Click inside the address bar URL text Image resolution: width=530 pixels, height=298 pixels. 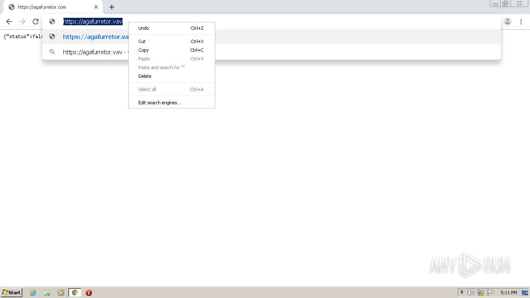pos(93,22)
